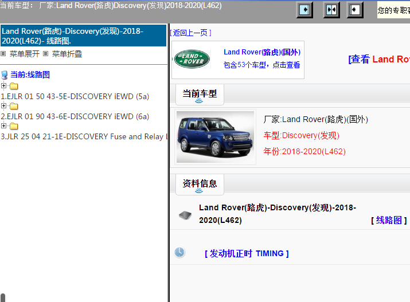Expand the tree node above Fuse and Relay entry
Viewport: 410px width, 302px height.
tap(3, 125)
